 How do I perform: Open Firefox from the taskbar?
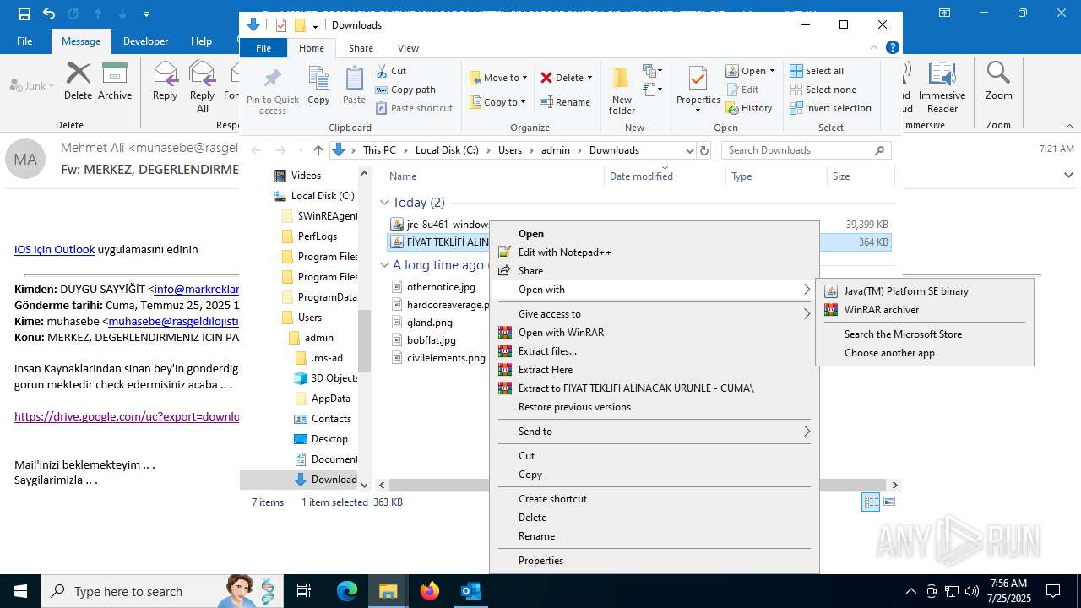[430, 591]
